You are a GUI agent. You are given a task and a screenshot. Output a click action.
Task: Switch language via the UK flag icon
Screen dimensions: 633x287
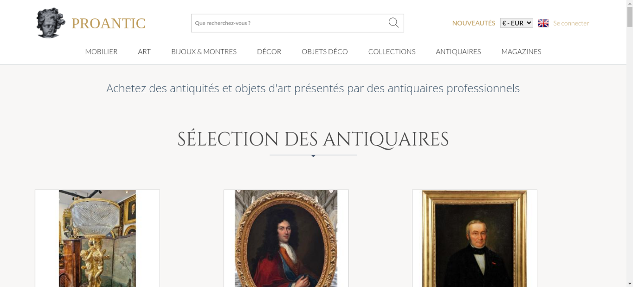point(543,23)
